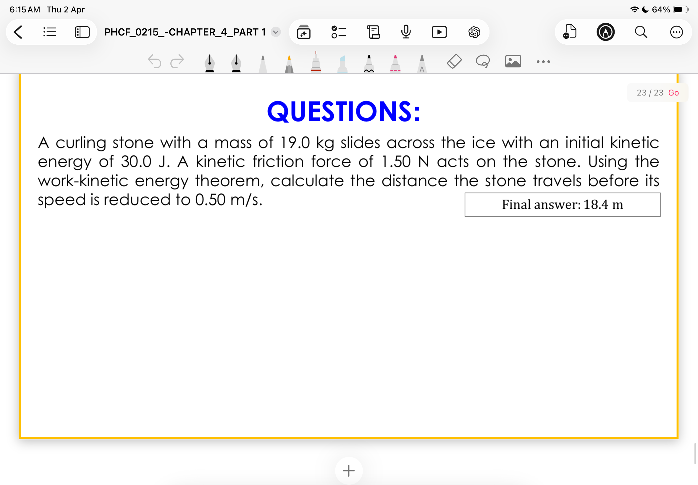
Task: Open the more options ellipsis menu
Action: pyautogui.click(x=676, y=32)
